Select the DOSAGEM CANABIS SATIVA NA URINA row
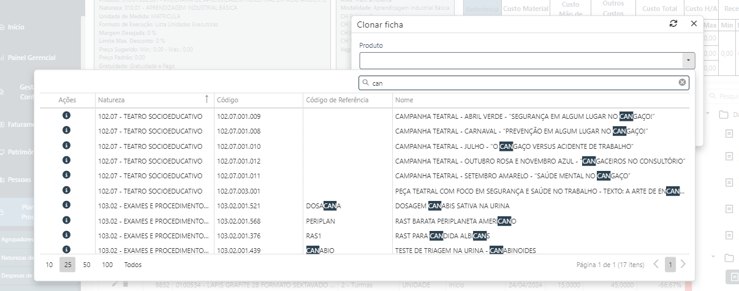This screenshot has height=291, width=739. click(x=452, y=206)
